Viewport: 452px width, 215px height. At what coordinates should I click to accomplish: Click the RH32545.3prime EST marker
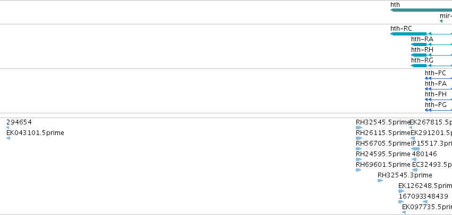(380, 181)
